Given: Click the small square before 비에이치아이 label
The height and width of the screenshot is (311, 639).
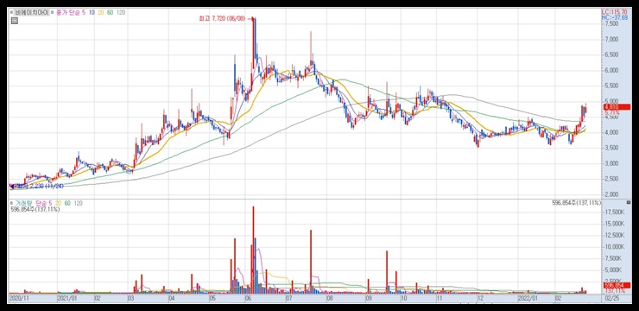Looking at the screenshot, I should click(12, 13).
